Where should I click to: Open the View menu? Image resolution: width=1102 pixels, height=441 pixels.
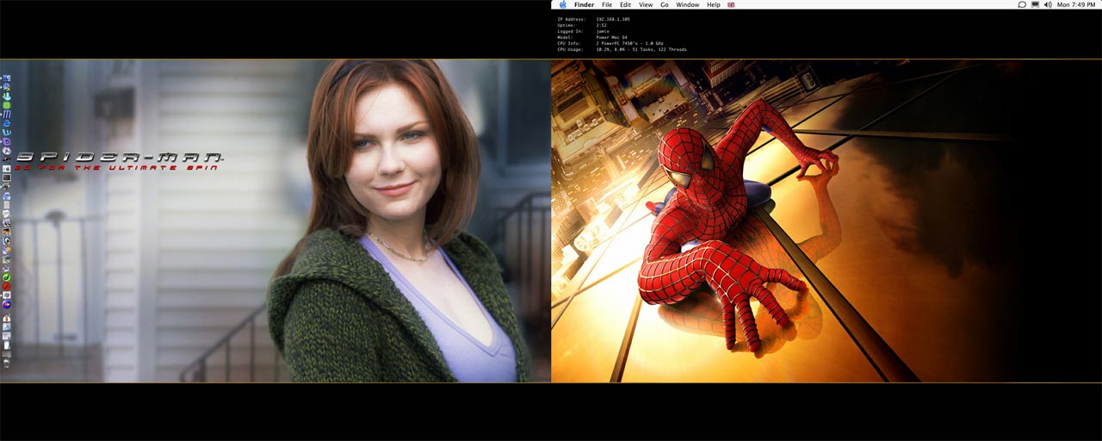[x=646, y=4]
